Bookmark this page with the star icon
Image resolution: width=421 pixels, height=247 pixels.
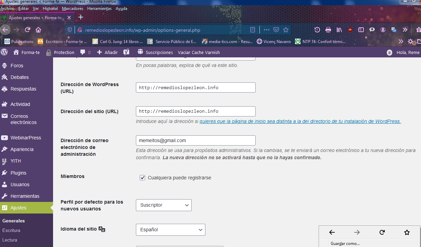coord(286,30)
